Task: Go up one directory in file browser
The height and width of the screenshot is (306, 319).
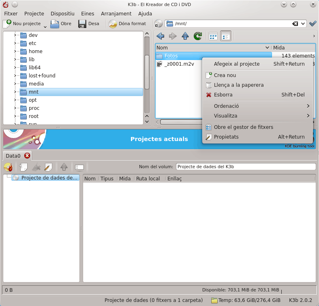Action: pos(185,36)
